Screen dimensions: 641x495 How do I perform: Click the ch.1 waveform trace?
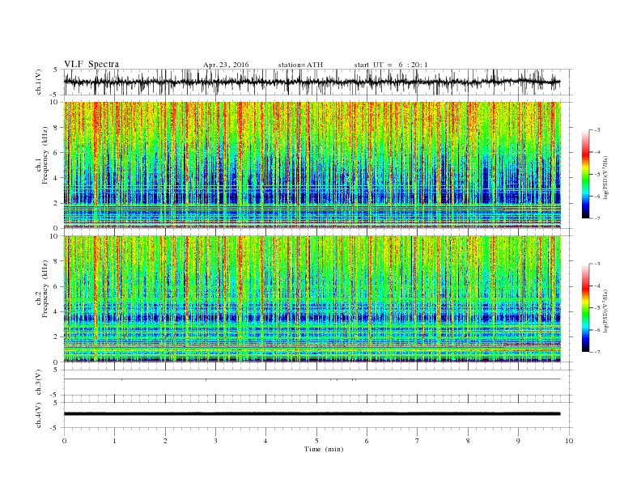pyautogui.click(x=312, y=82)
